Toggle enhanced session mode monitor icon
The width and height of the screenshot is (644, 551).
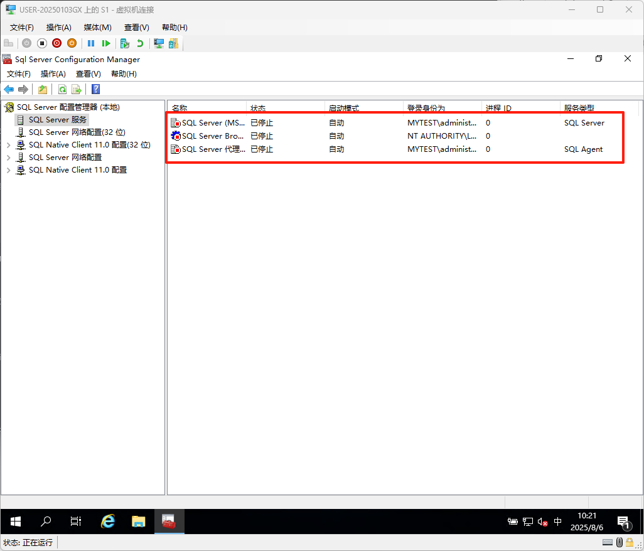tap(159, 43)
